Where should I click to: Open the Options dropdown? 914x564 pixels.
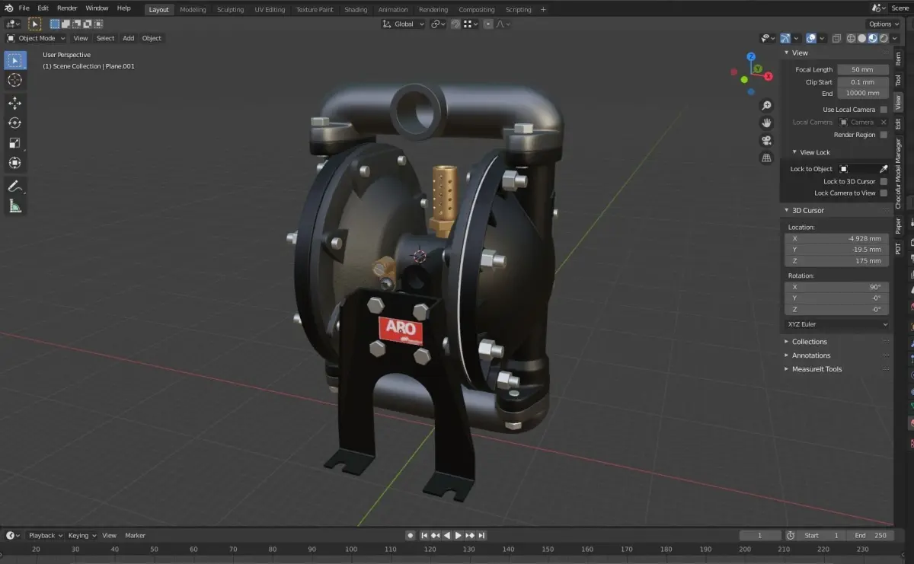(884, 24)
